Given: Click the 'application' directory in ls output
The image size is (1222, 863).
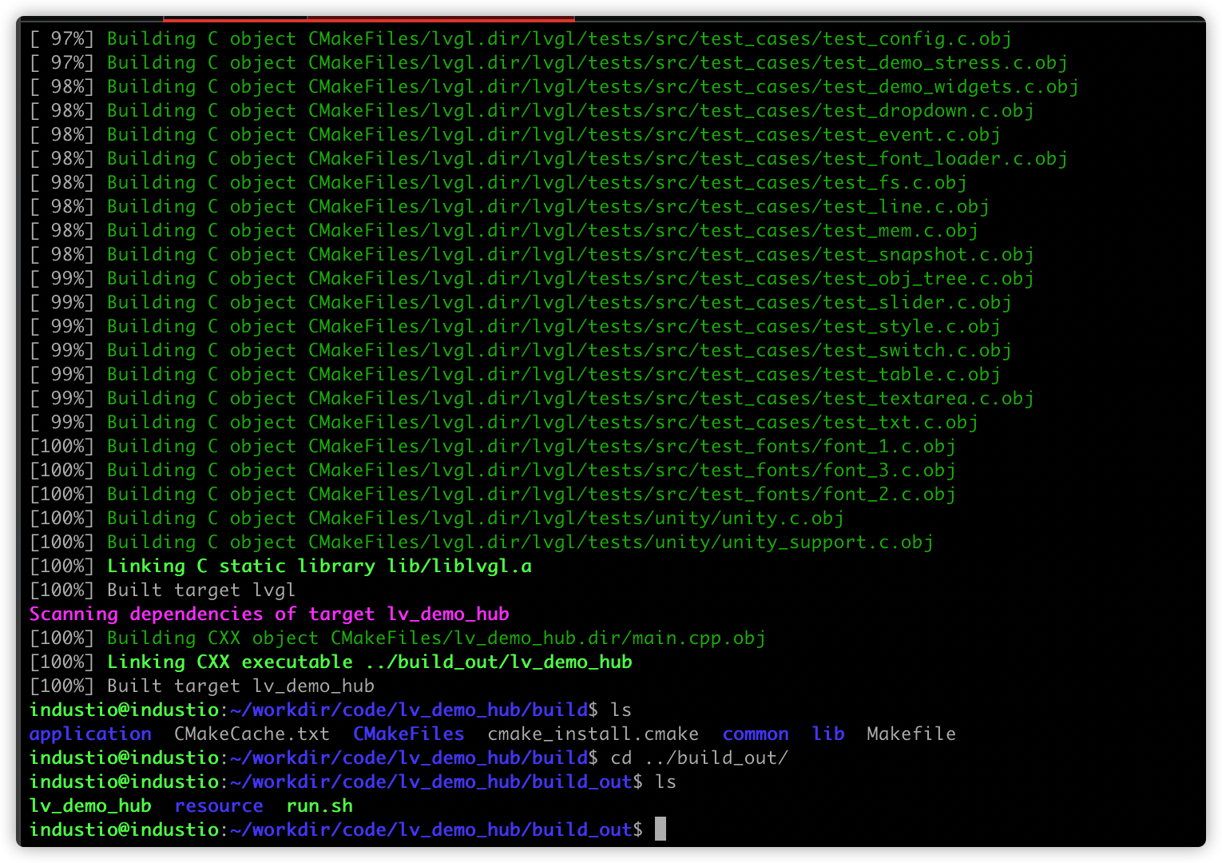Looking at the screenshot, I should tap(90, 734).
